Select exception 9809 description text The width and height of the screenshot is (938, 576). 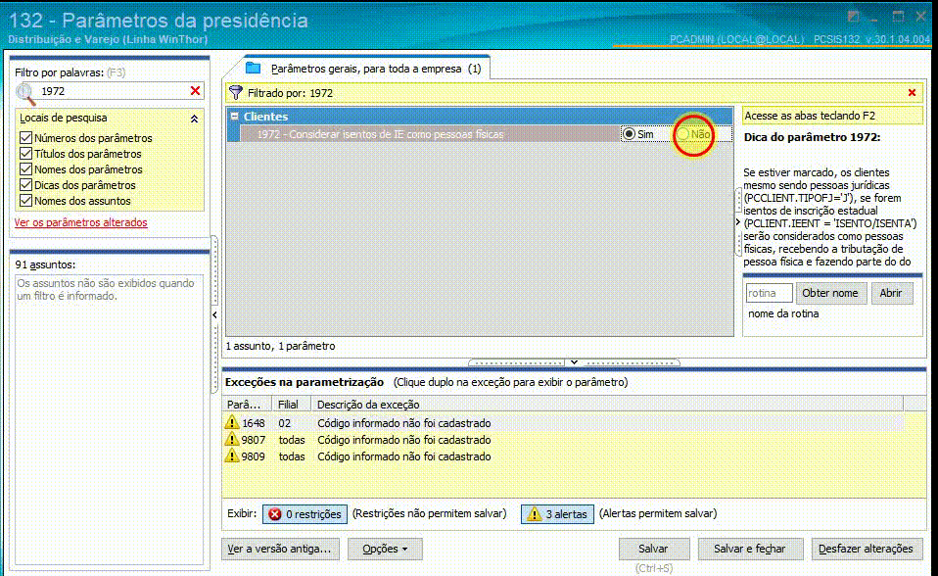[403, 456]
